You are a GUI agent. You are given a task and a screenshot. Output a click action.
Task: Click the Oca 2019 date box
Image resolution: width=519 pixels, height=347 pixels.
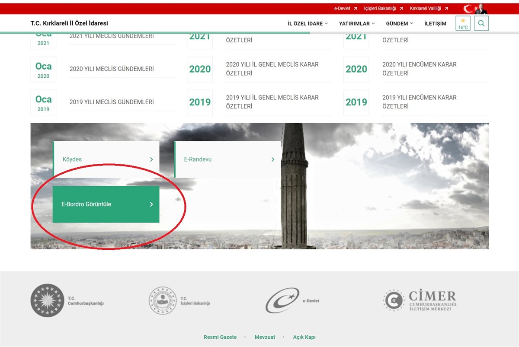tap(43, 102)
